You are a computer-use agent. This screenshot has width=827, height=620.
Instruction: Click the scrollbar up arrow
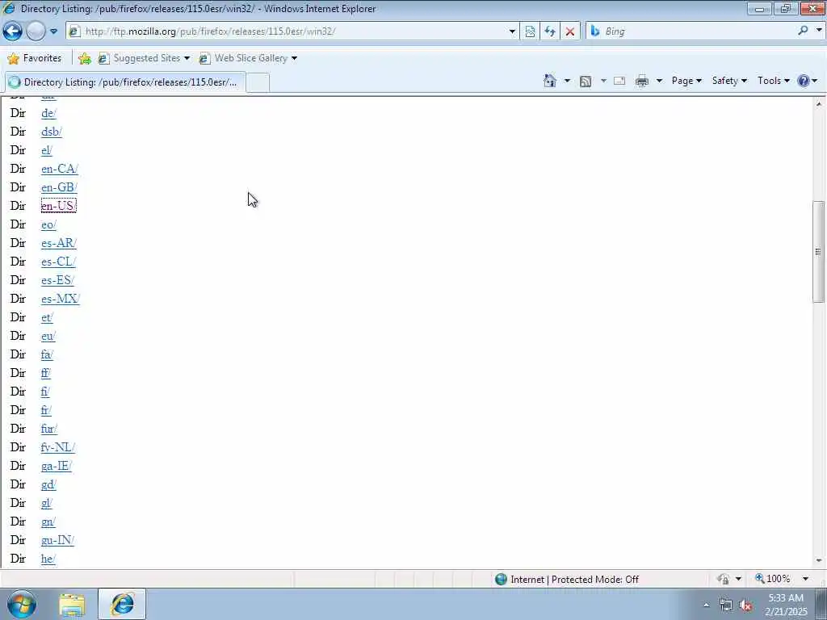[819, 104]
